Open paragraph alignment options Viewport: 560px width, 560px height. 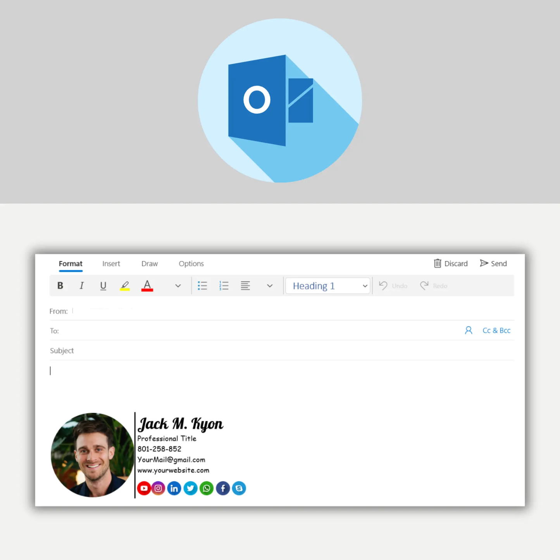245,286
